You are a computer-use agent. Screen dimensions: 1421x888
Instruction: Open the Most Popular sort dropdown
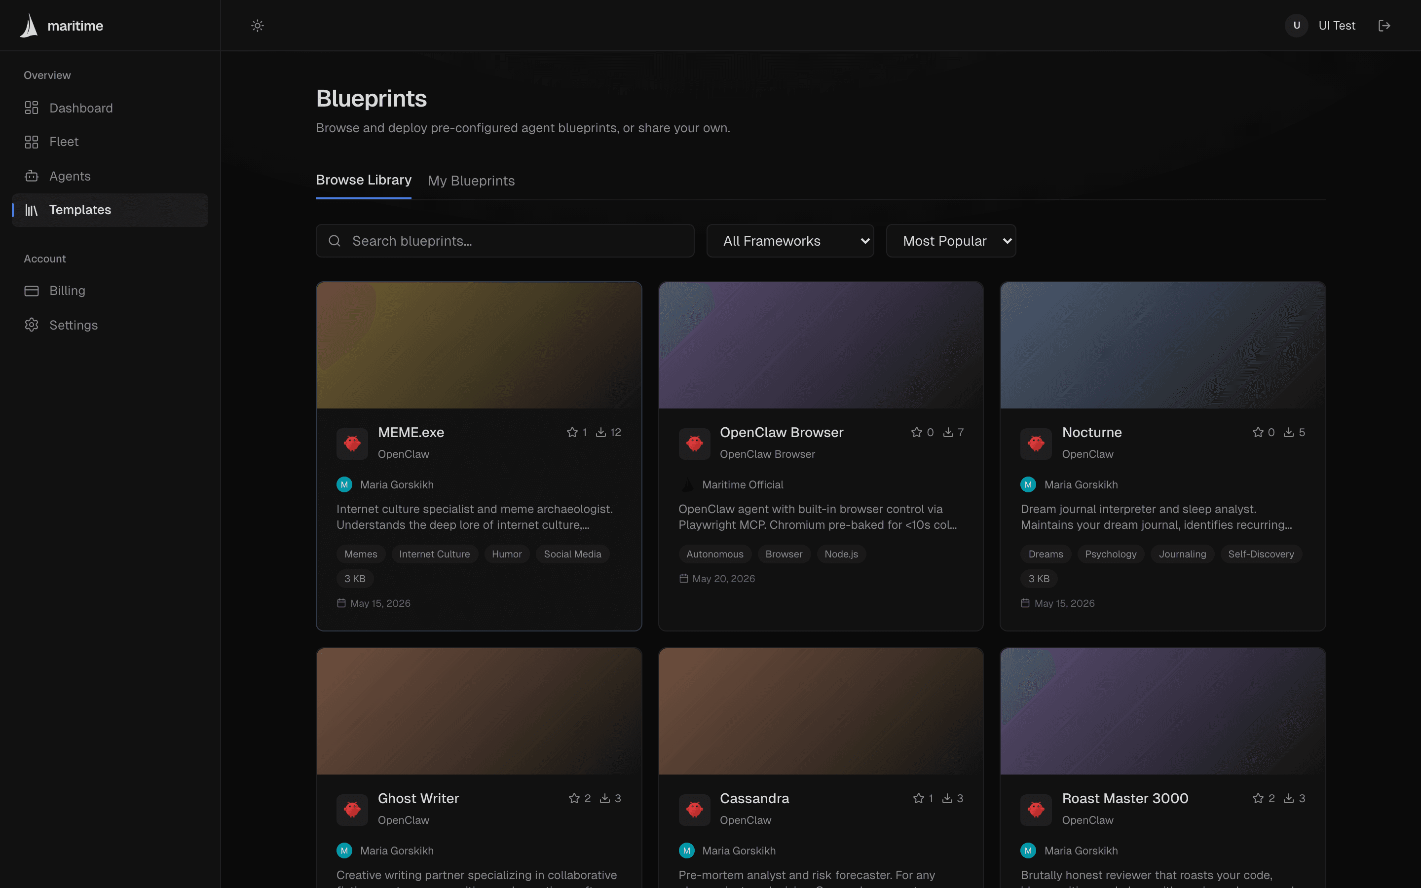tap(951, 241)
